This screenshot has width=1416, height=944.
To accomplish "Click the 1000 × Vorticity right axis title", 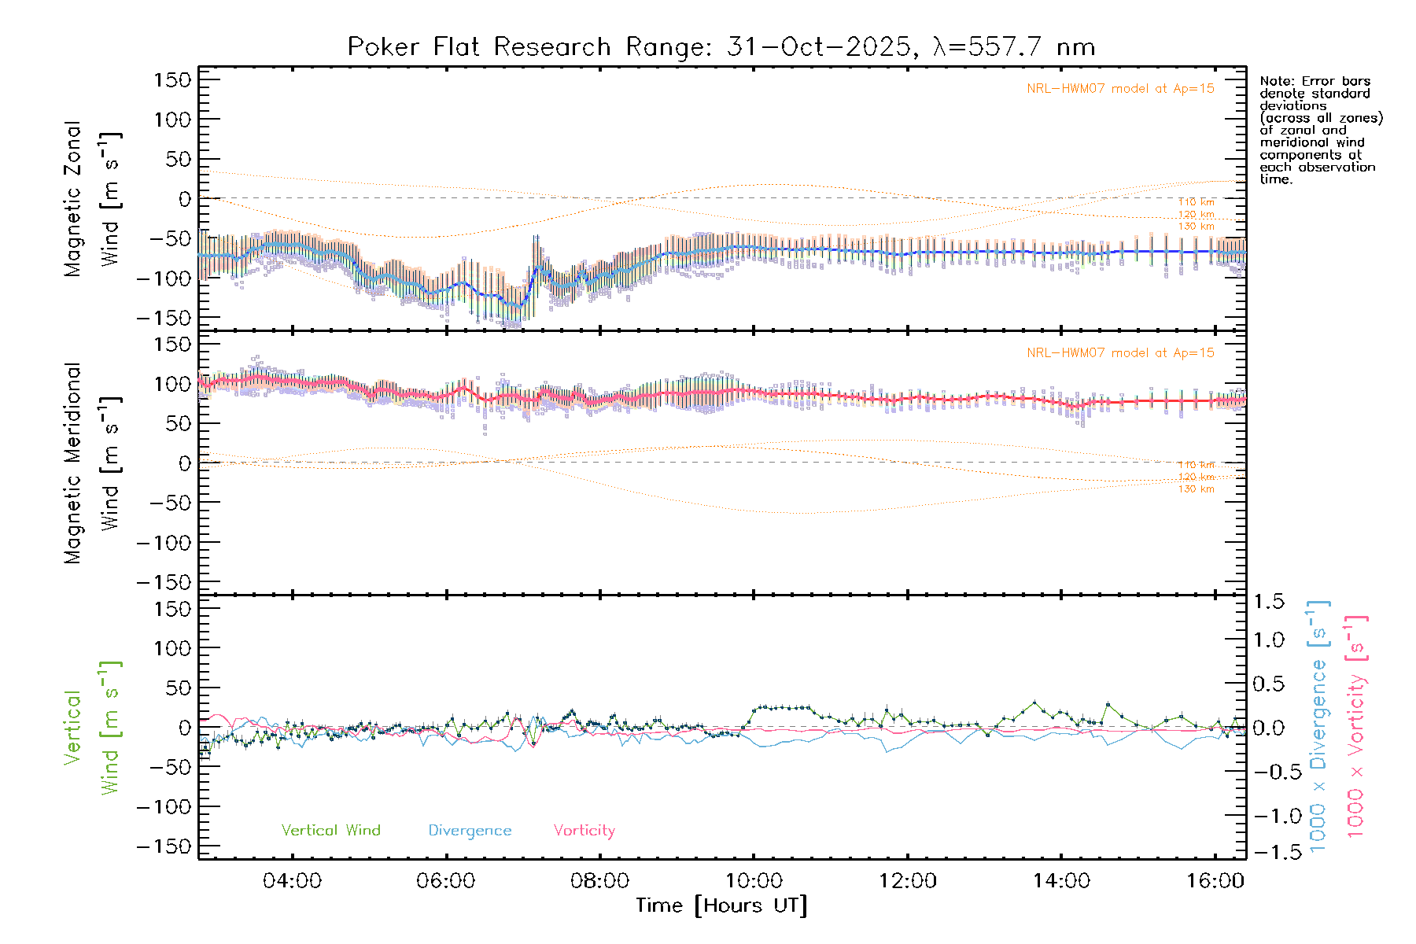I will [1356, 727].
